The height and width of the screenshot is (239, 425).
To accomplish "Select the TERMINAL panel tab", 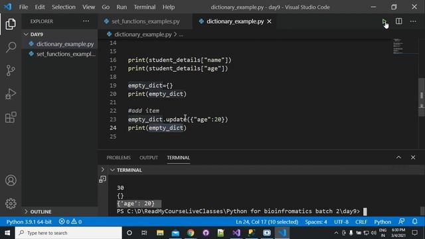I will pyautogui.click(x=179, y=157).
